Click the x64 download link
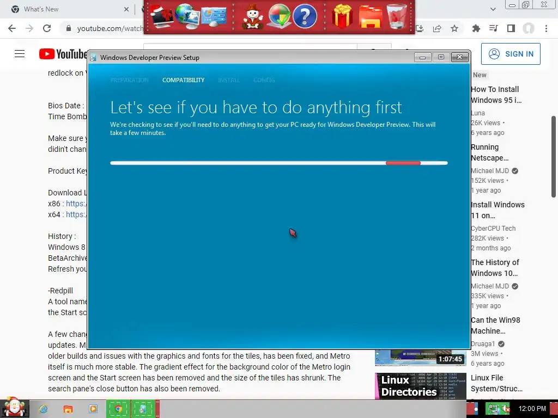558x418 pixels. click(76, 214)
